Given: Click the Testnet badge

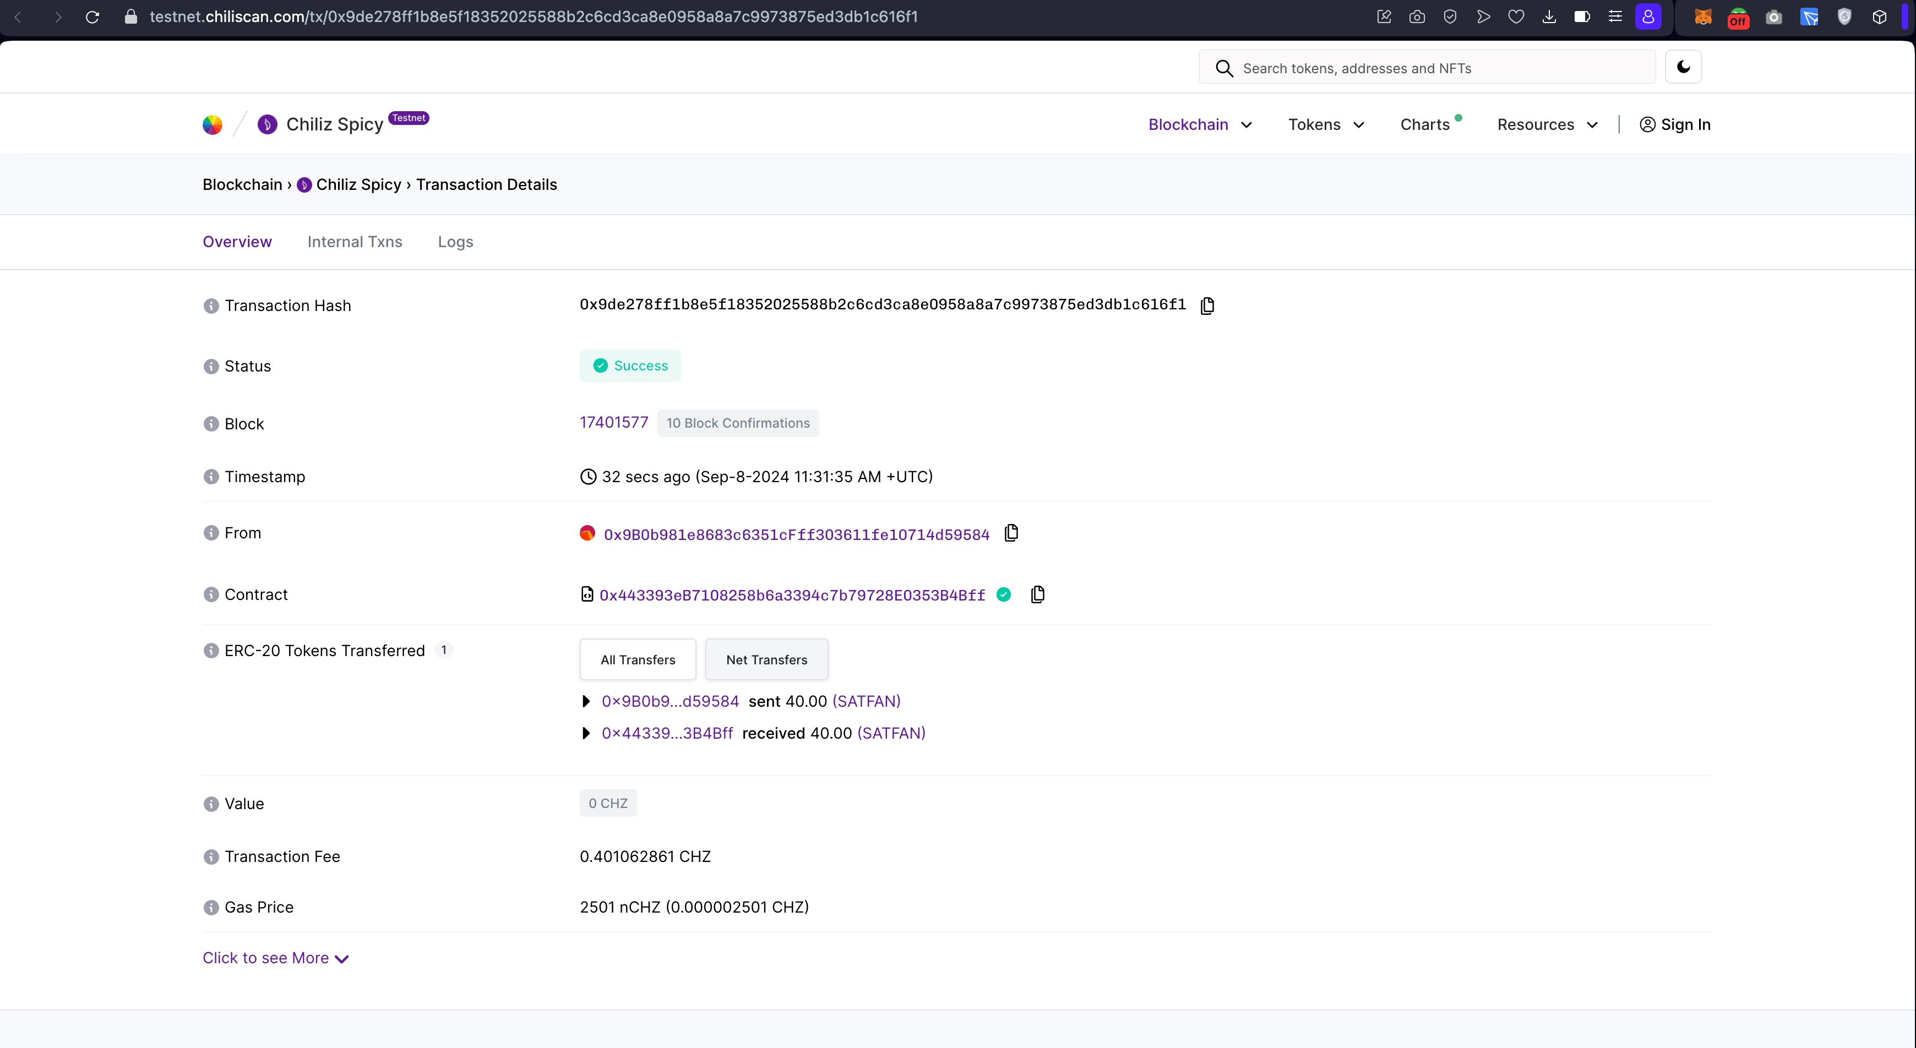Looking at the screenshot, I should click(x=409, y=118).
